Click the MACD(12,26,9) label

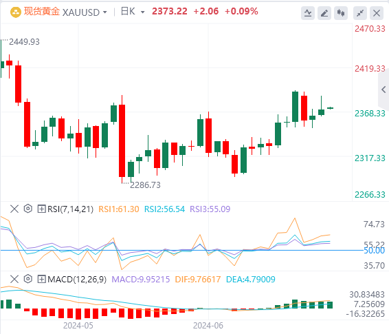(77, 280)
